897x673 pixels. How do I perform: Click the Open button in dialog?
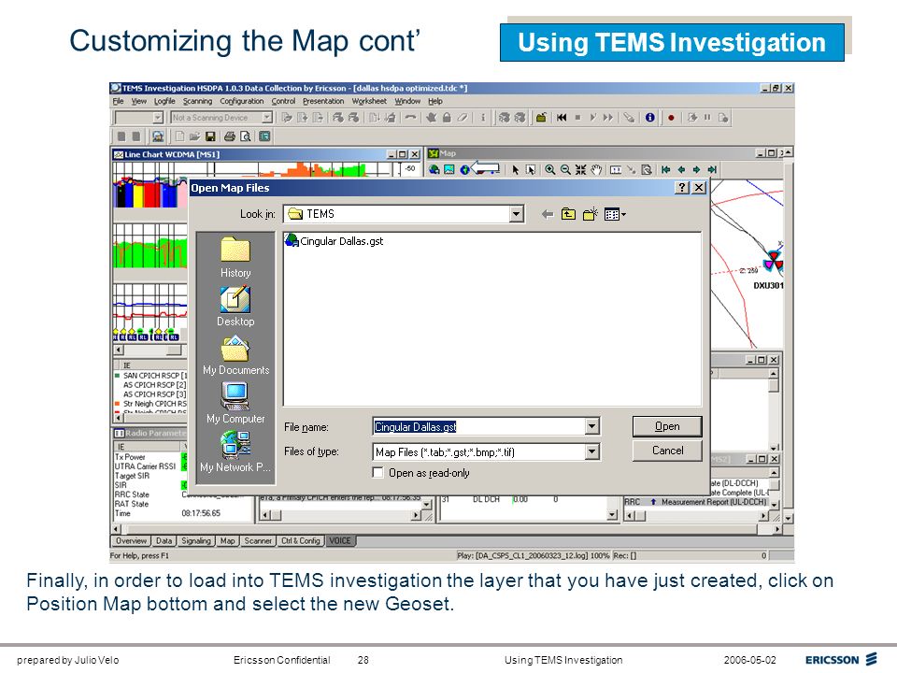[x=667, y=426]
